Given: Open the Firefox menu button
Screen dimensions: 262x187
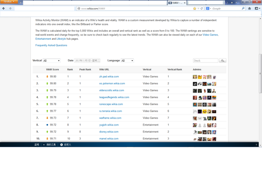Looking at the screenshot, I should click(x=9, y=2).
